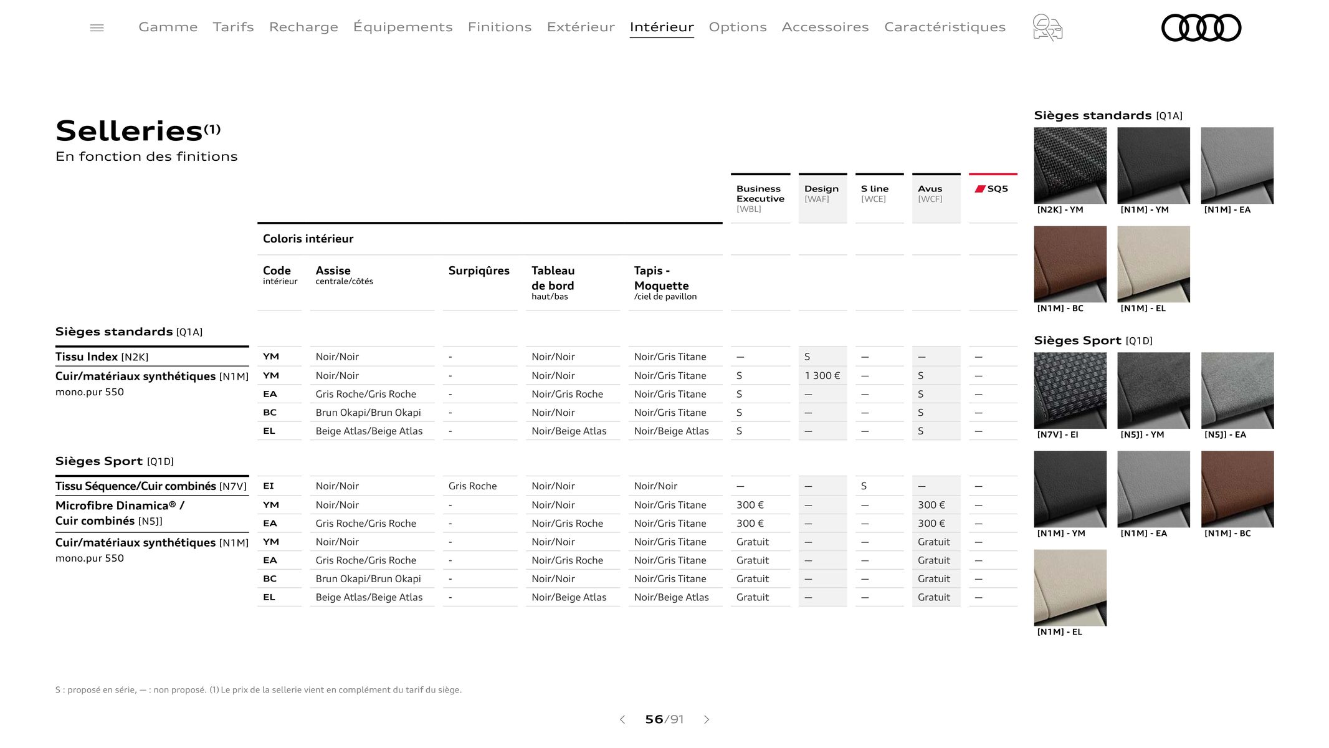The width and height of the screenshot is (1329, 748).
Task: Select standard seat swatch [N1M] - YM
Action: [1153, 165]
